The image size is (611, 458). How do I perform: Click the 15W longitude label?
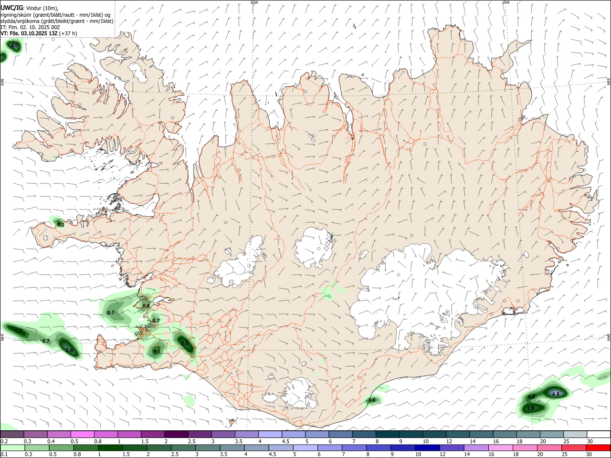(x=506, y=2)
